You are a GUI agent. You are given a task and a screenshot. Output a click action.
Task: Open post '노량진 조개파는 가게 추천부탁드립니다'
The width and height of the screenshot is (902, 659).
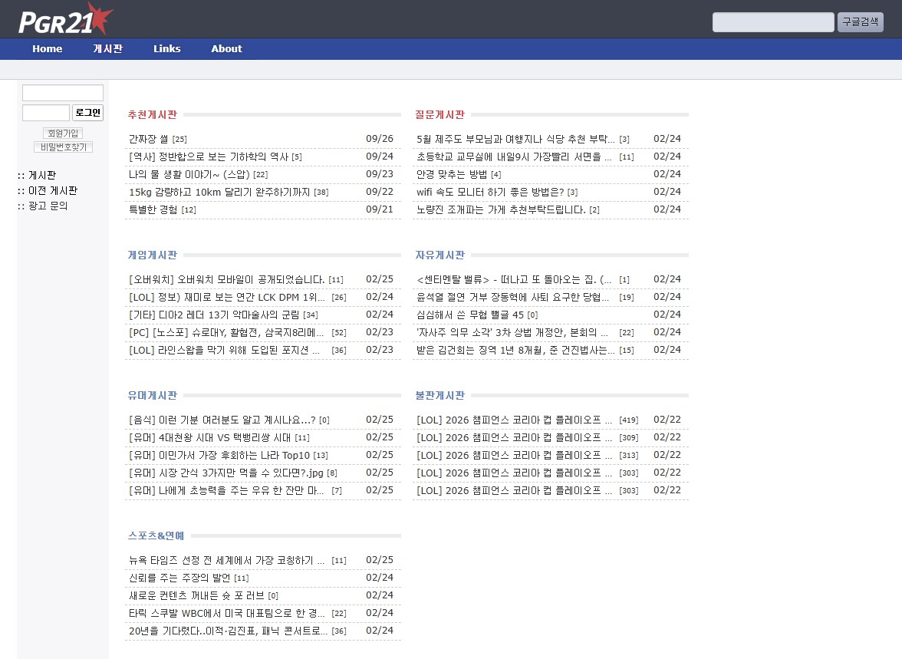pos(501,209)
